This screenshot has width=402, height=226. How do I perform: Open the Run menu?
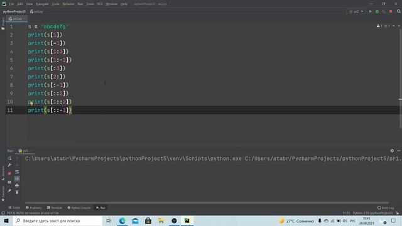[80, 4]
